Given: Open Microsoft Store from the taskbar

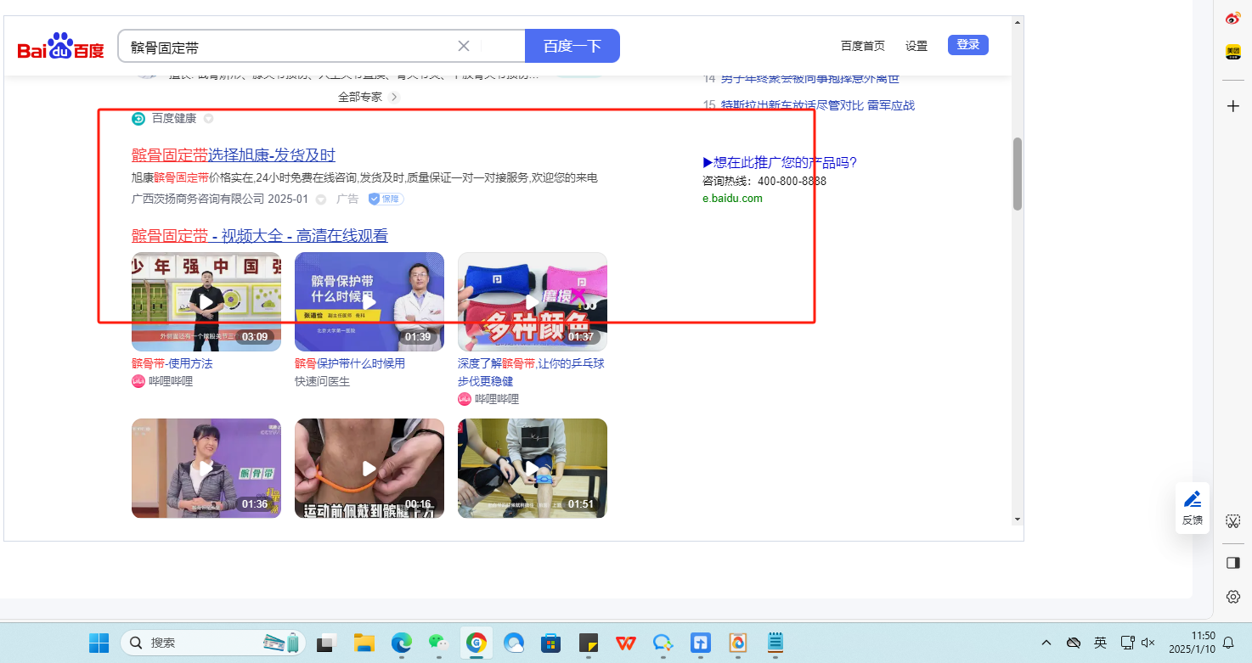Looking at the screenshot, I should [x=551, y=643].
